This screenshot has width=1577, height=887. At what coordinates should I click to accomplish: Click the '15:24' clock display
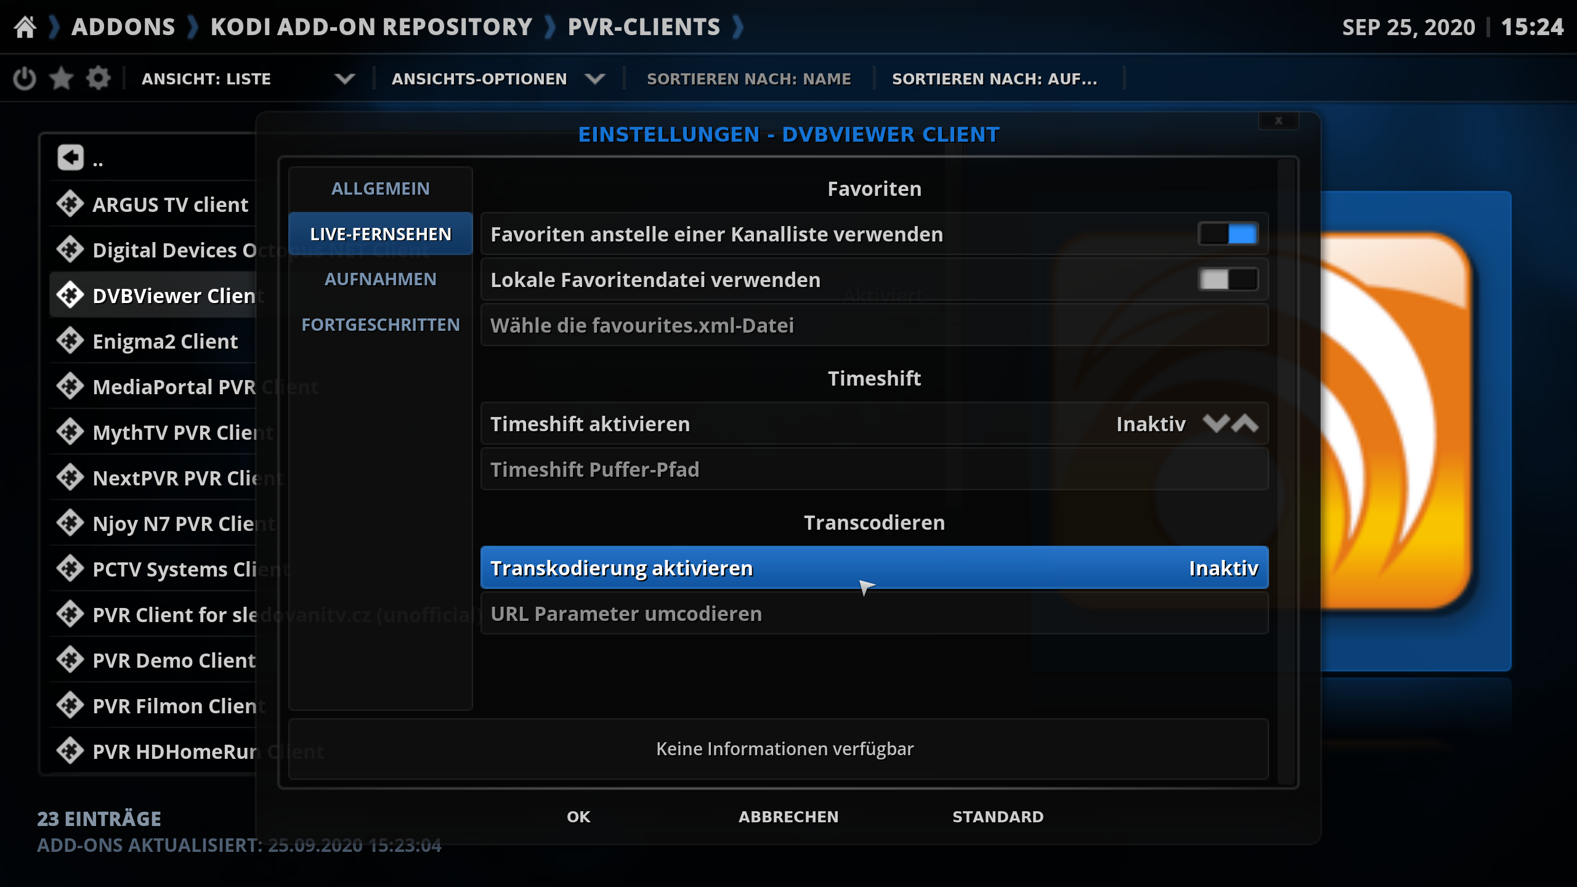click(1532, 27)
